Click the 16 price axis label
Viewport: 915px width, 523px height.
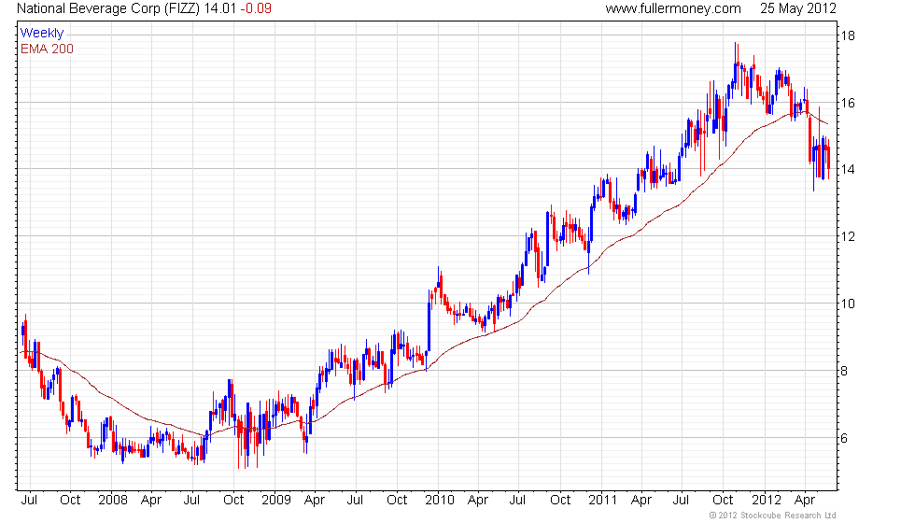coord(851,103)
